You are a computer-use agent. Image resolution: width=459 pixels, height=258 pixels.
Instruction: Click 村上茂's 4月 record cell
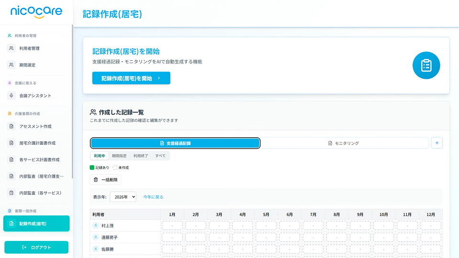pyautogui.click(x=243, y=226)
